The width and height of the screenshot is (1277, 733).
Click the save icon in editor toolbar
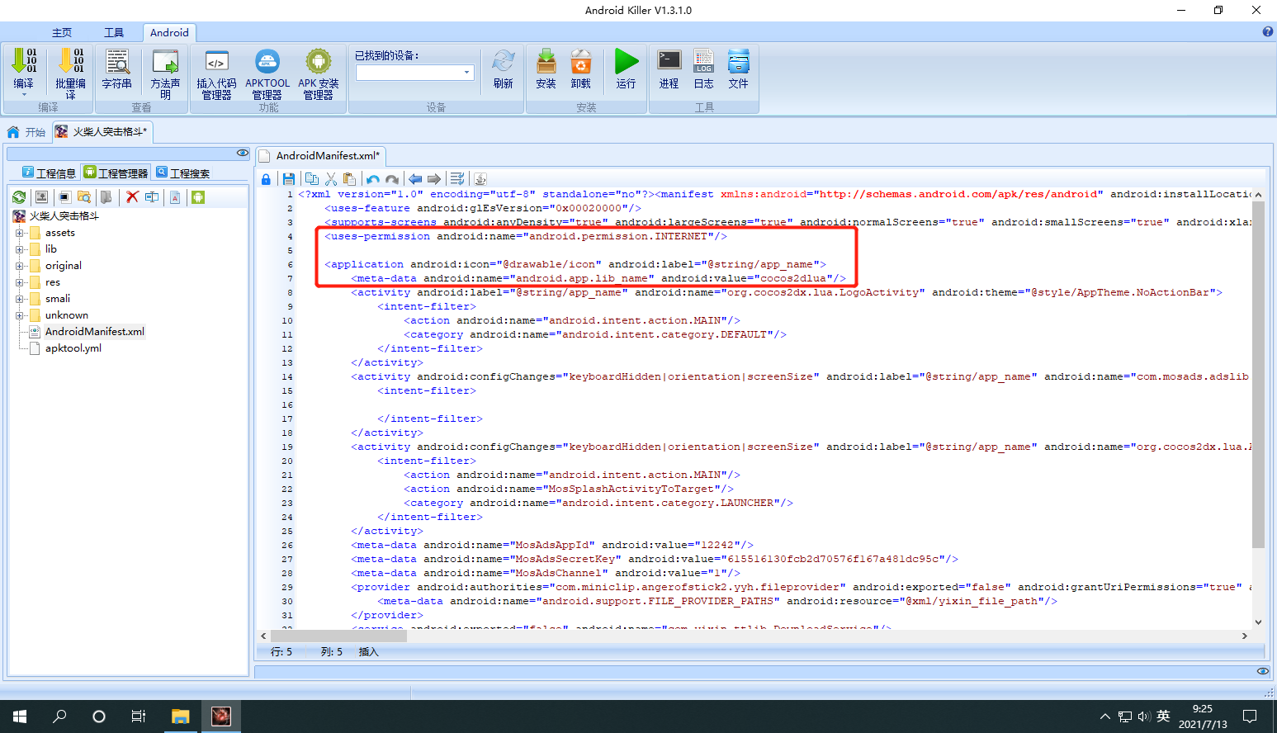click(x=288, y=179)
